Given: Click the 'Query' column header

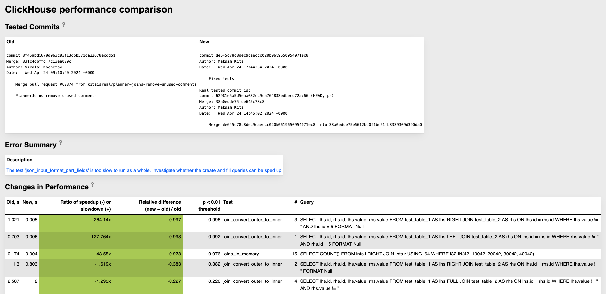Looking at the screenshot, I should click(x=306, y=202).
